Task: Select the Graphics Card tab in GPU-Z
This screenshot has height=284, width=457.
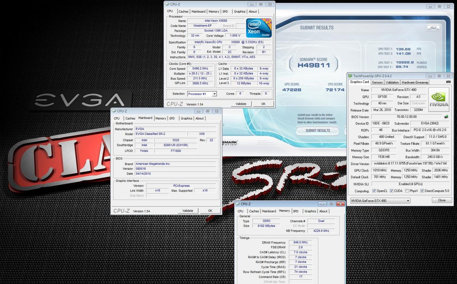Action: (x=360, y=82)
